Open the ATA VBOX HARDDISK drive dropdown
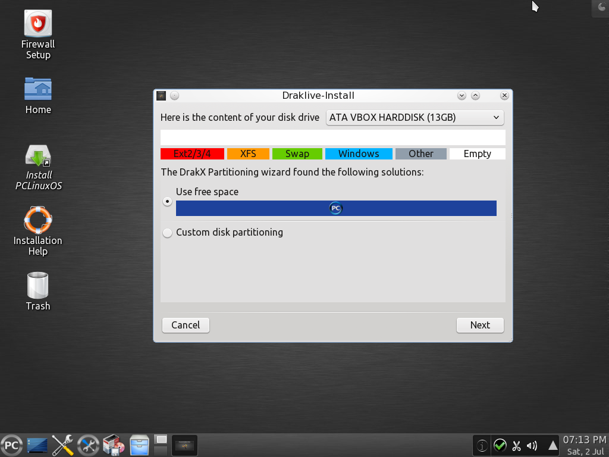Viewport: 609px width, 457px height. tap(415, 117)
